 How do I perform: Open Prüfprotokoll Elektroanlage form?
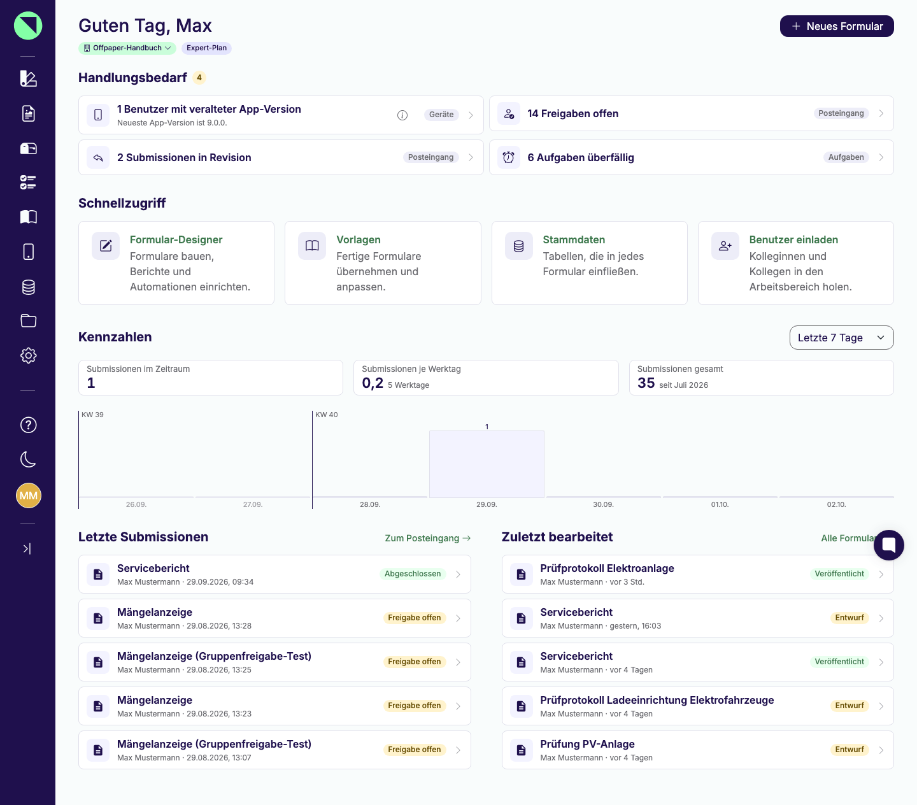point(698,574)
